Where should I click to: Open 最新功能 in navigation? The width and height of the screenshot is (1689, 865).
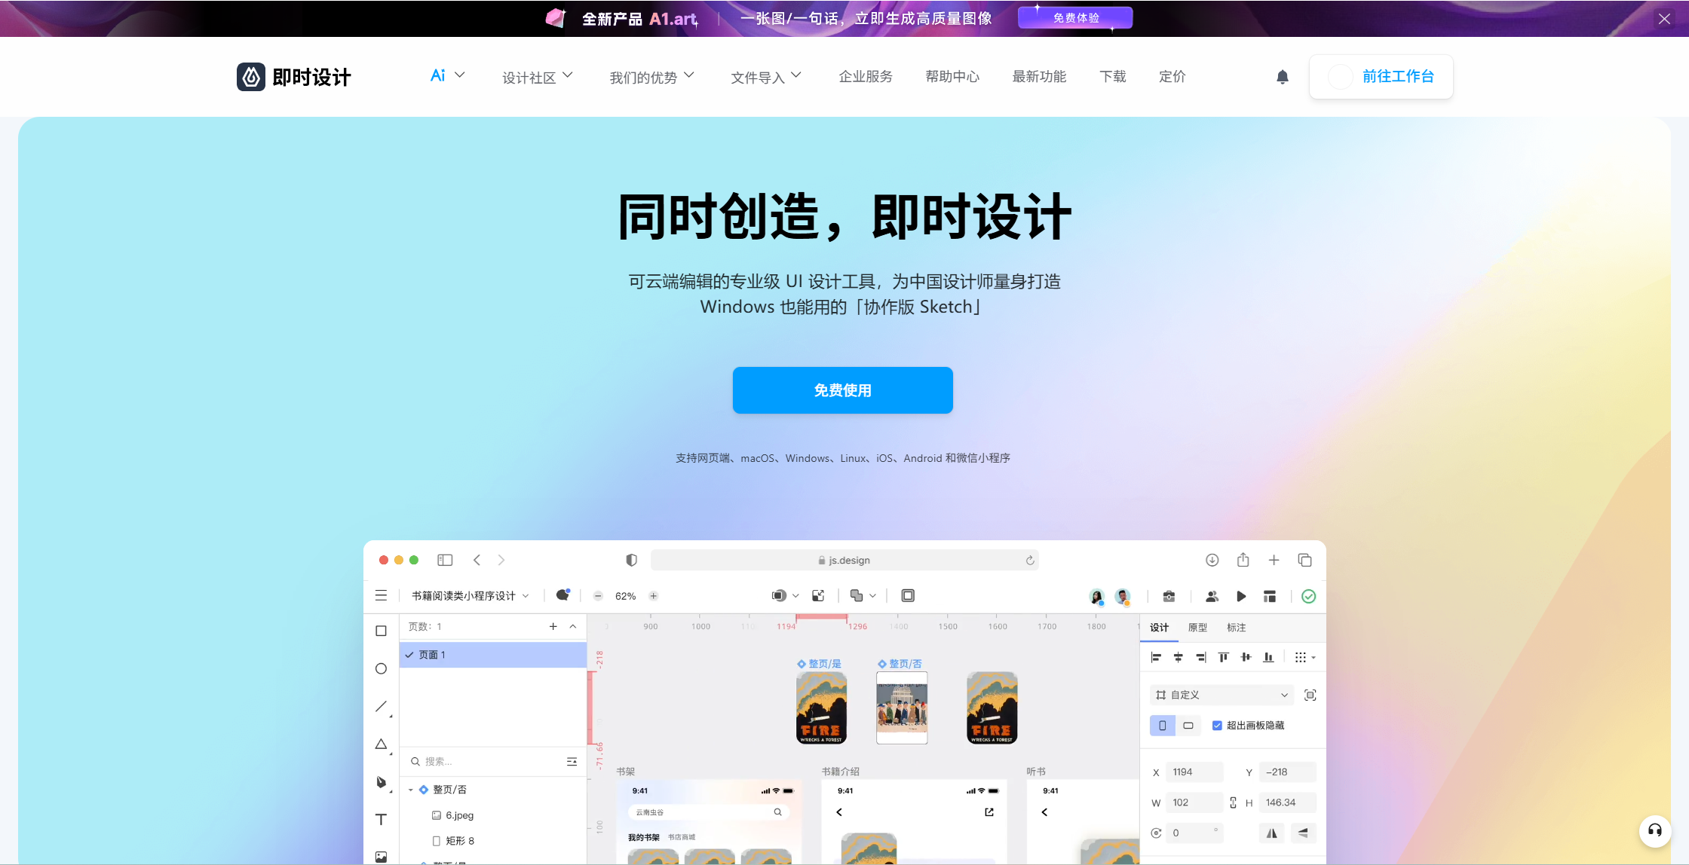click(x=1039, y=76)
